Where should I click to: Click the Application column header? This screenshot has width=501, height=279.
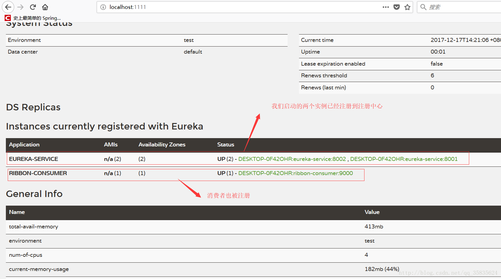tap(24, 145)
